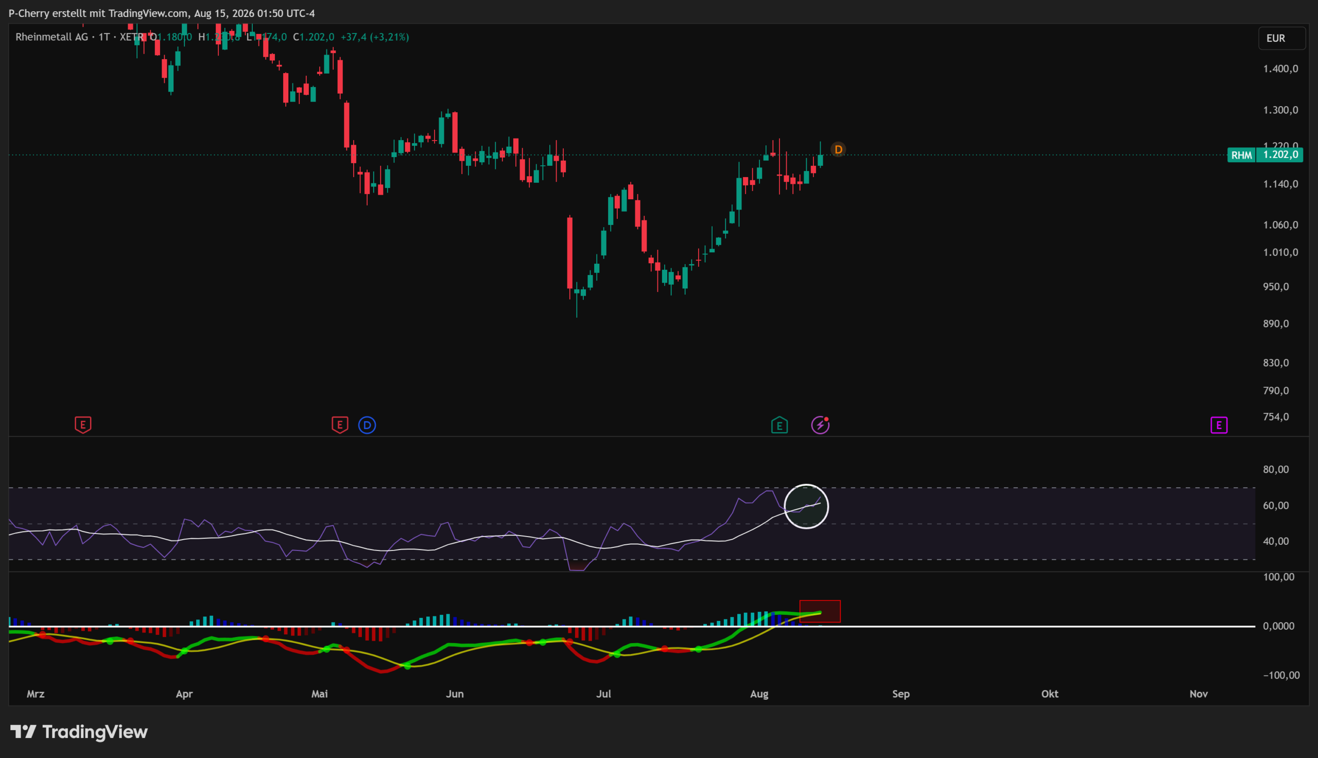Click the 'Nov' label on the time axis
Image resolution: width=1318 pixels, height=758 pixels.
(1199, 694)
